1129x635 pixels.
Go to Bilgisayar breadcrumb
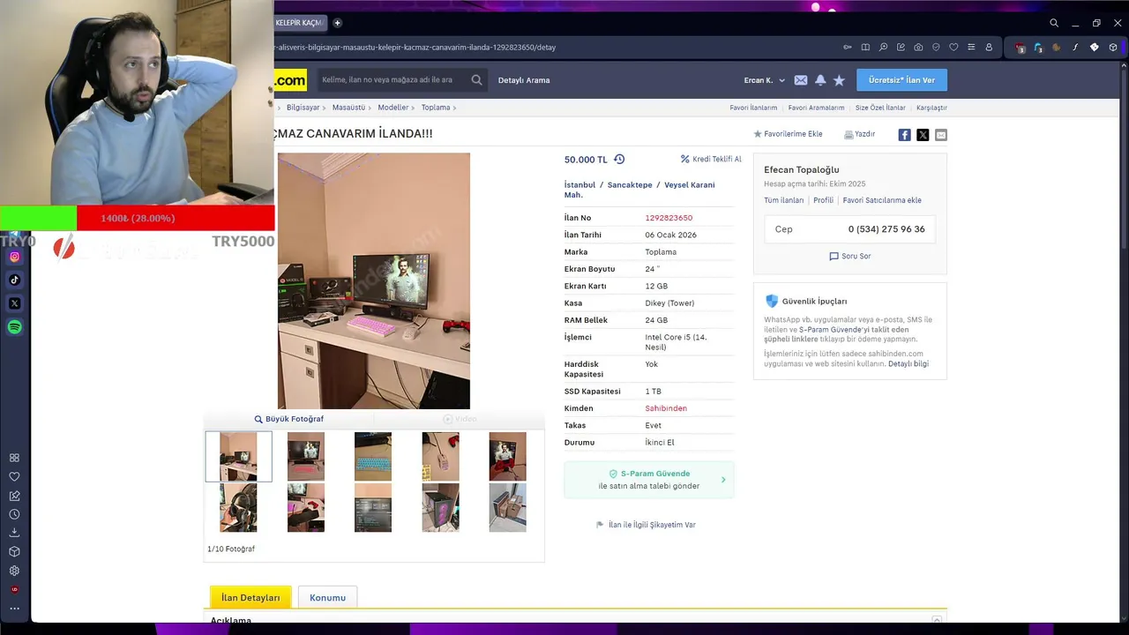(303, 108)
